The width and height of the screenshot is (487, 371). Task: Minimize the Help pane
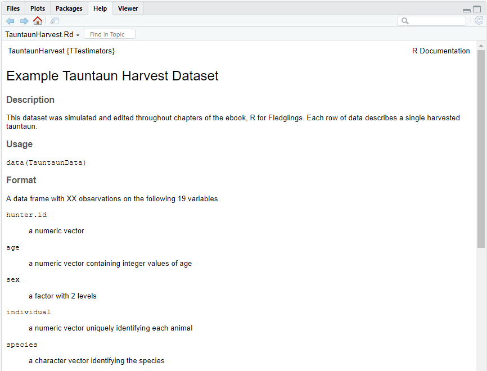tap(467, 10)
